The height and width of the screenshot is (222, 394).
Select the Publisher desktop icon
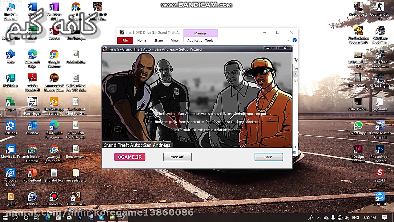[x=10, y=81]
